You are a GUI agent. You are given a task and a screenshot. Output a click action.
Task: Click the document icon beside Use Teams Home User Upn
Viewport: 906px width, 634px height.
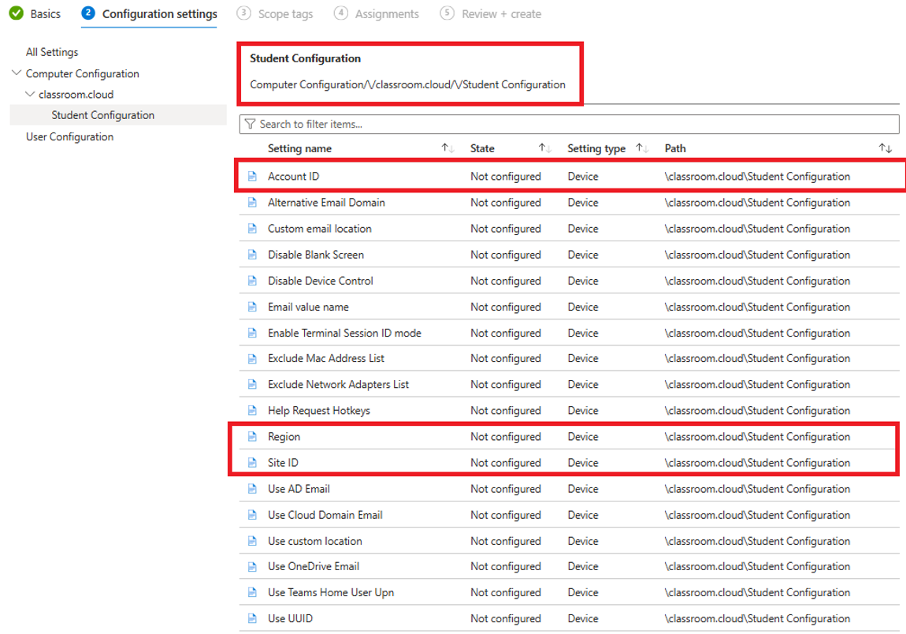pyautogui.click(x=252, y=592)
